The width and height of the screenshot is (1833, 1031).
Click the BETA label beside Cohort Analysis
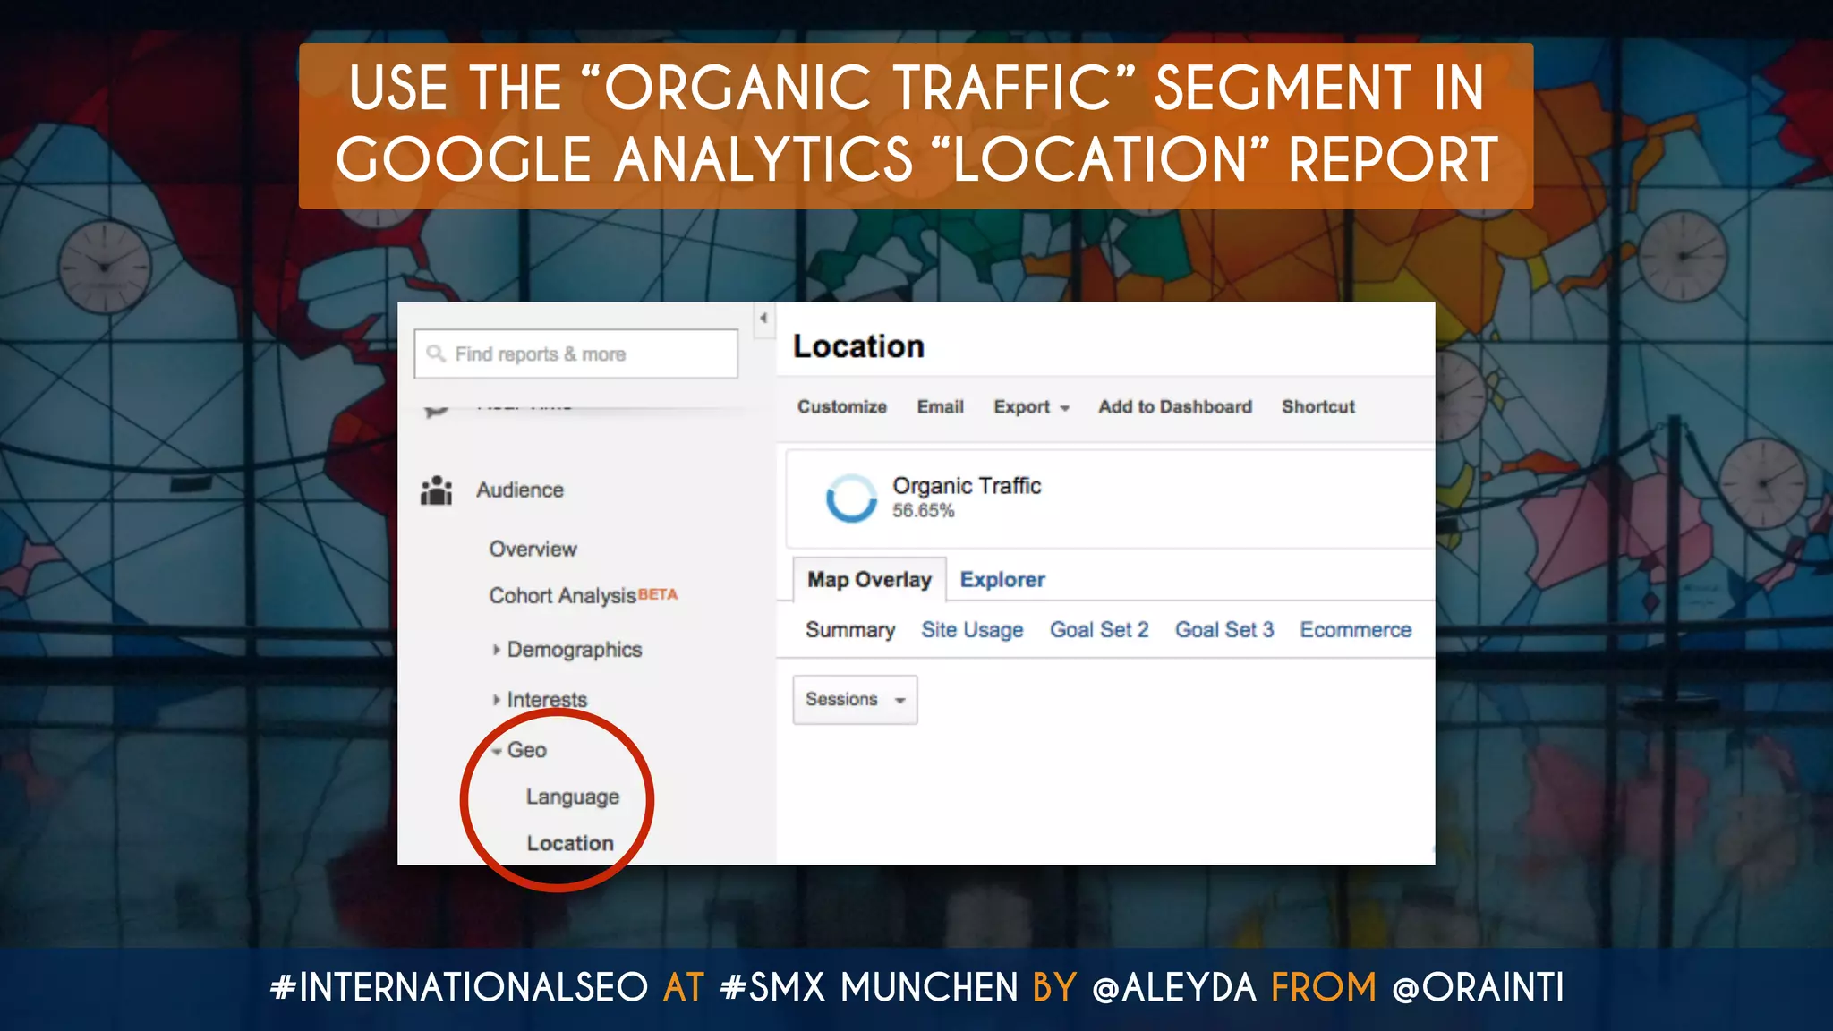[x=658, y=594]
